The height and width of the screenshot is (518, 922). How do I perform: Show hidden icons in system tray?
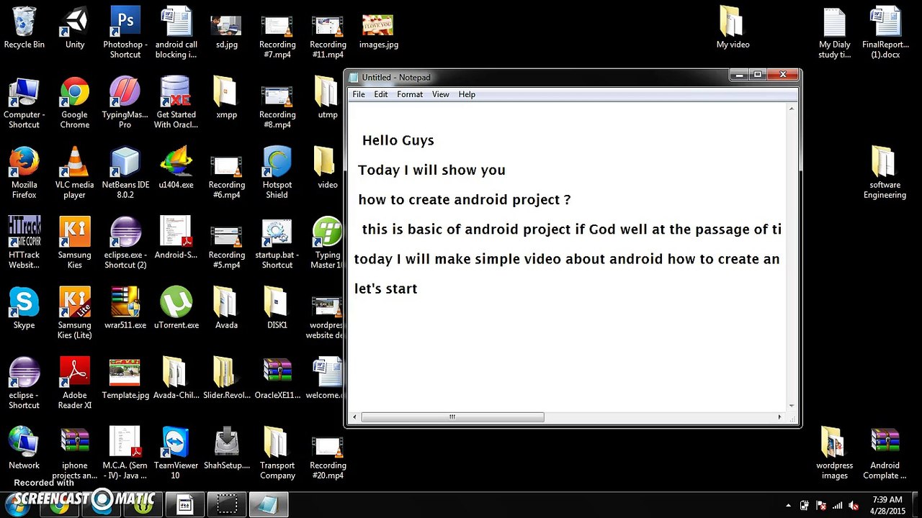pos(788,506)
